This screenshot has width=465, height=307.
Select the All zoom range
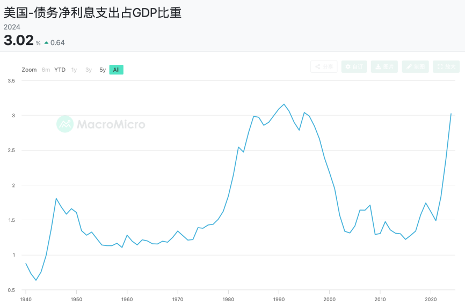coord(116,70)
